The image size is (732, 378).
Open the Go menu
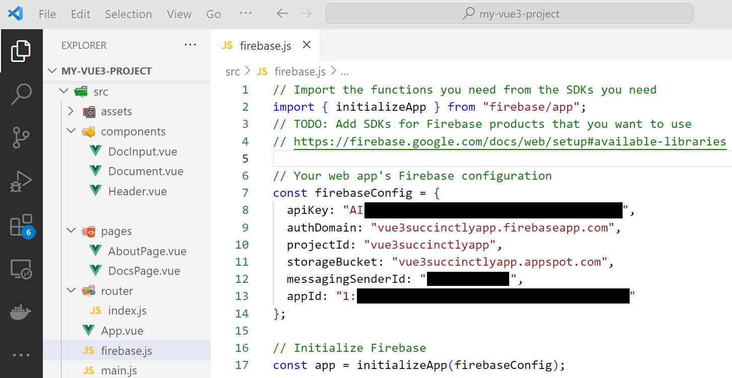214,14
